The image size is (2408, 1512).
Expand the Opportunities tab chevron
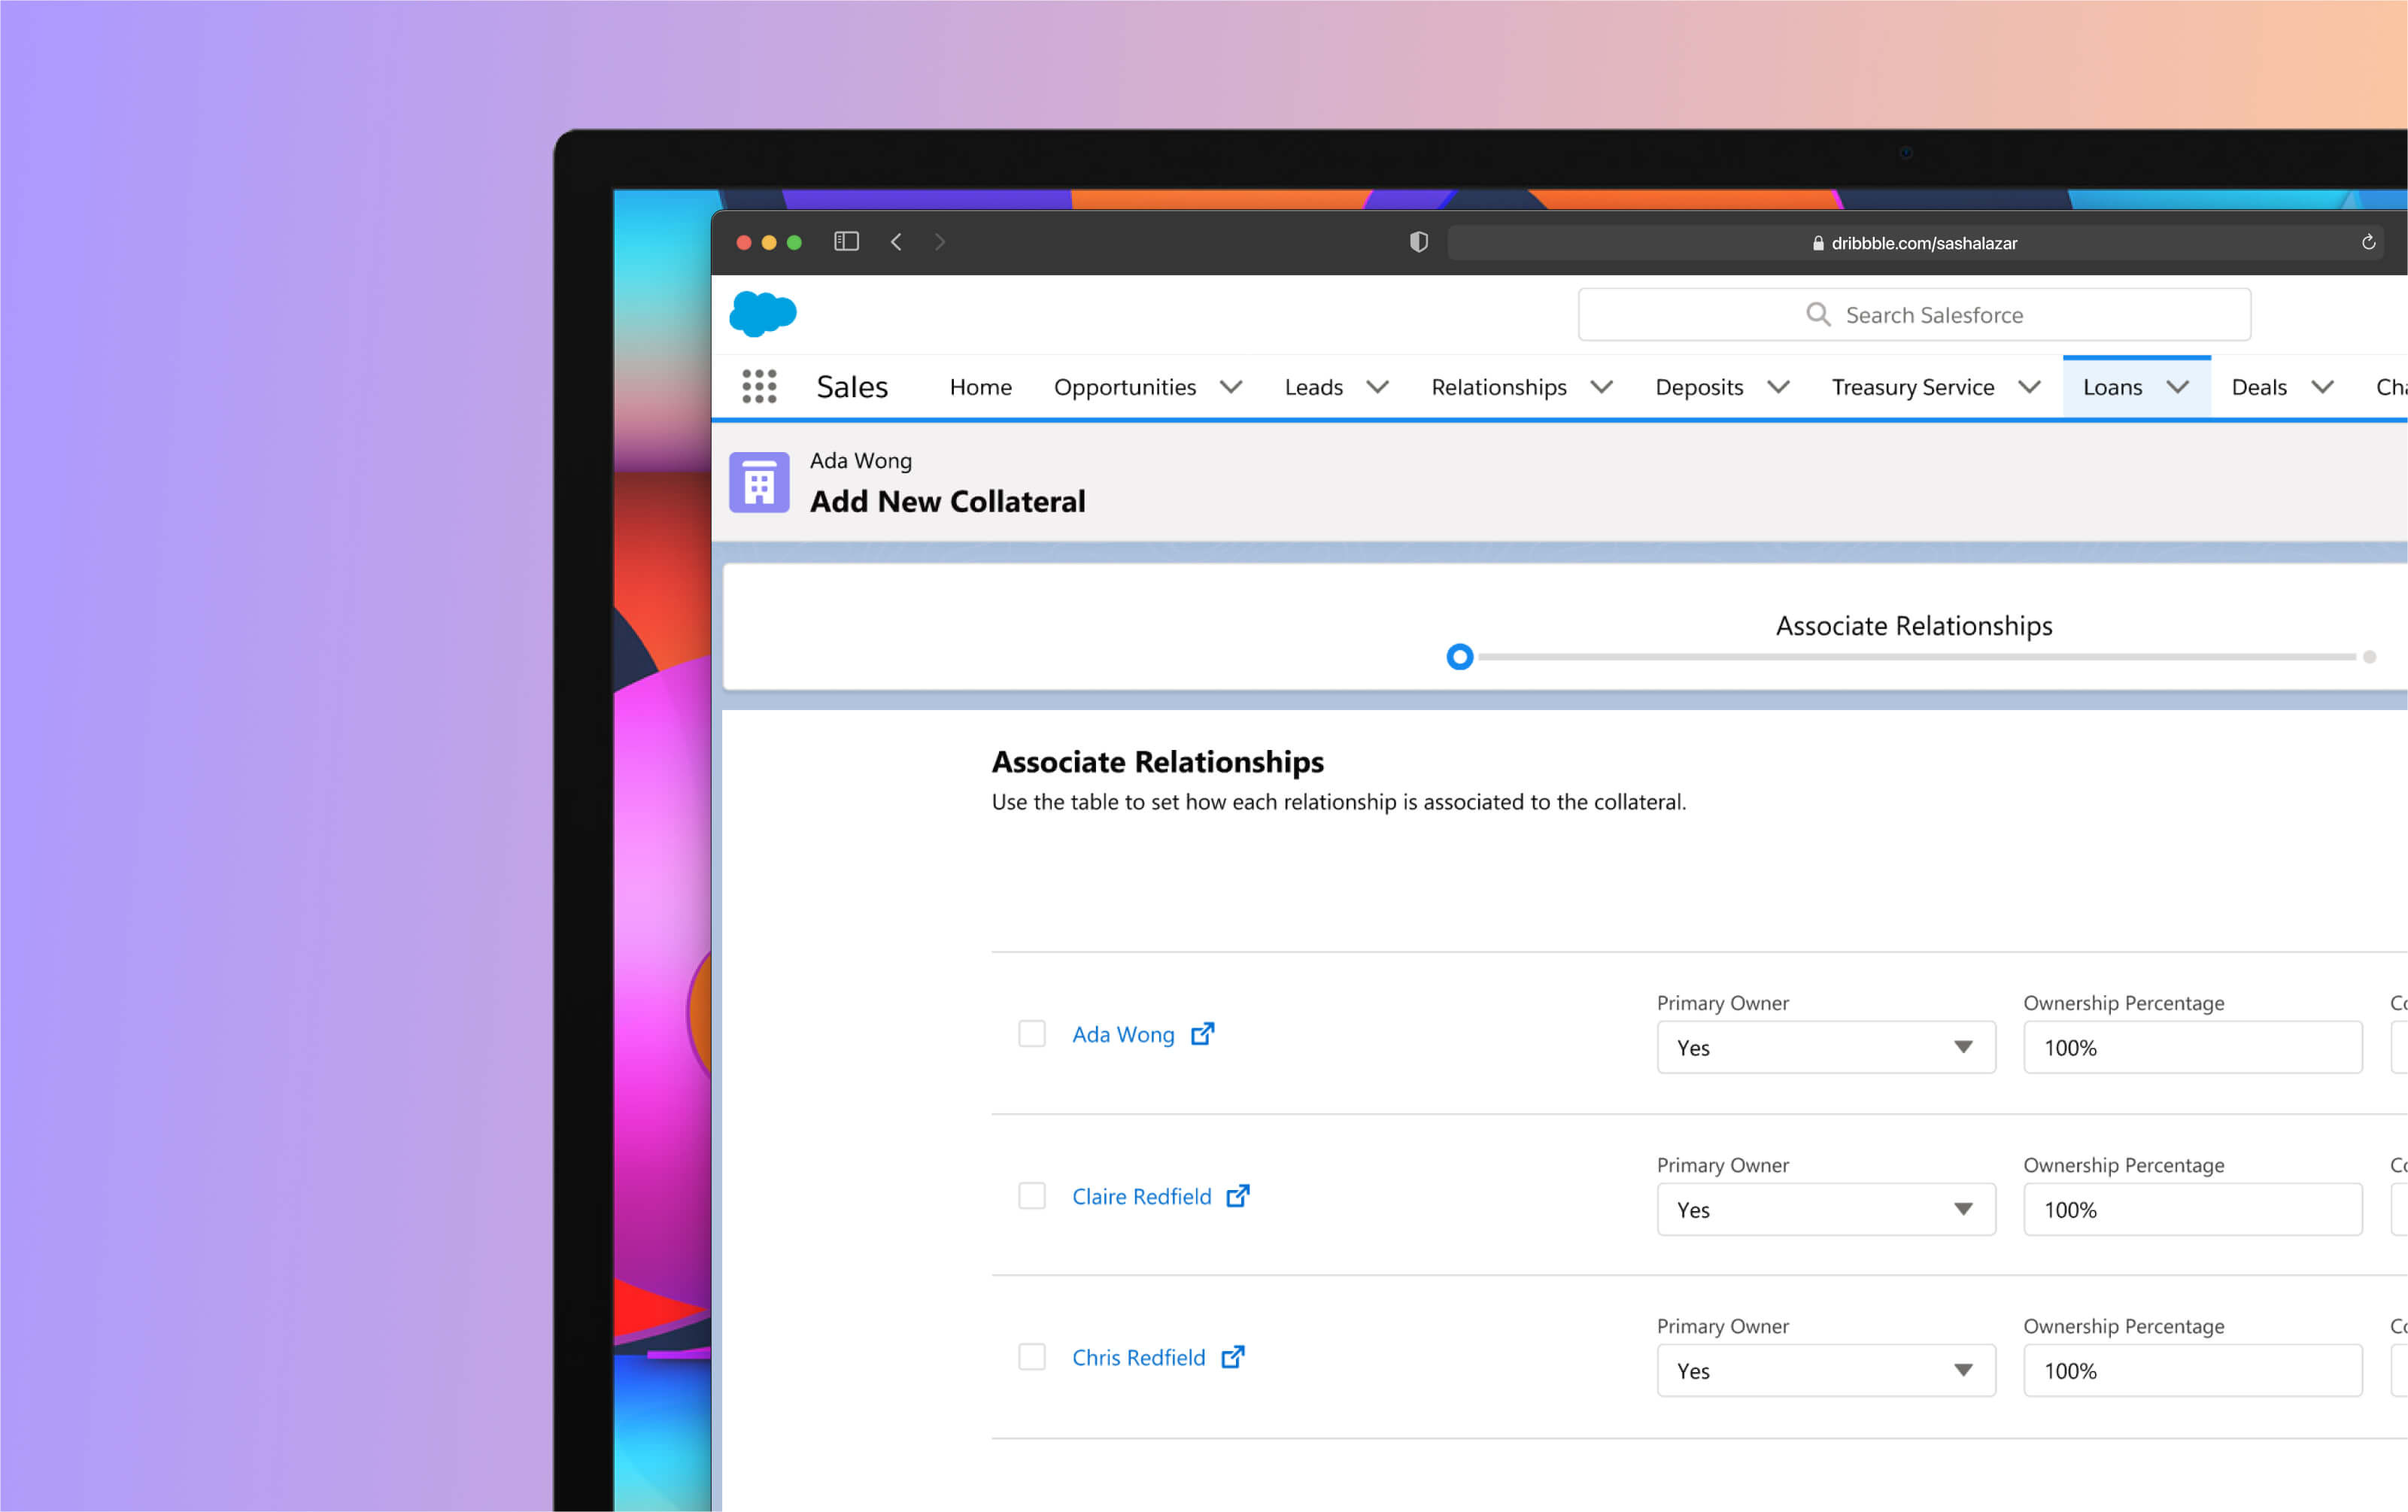(1231, 387)
